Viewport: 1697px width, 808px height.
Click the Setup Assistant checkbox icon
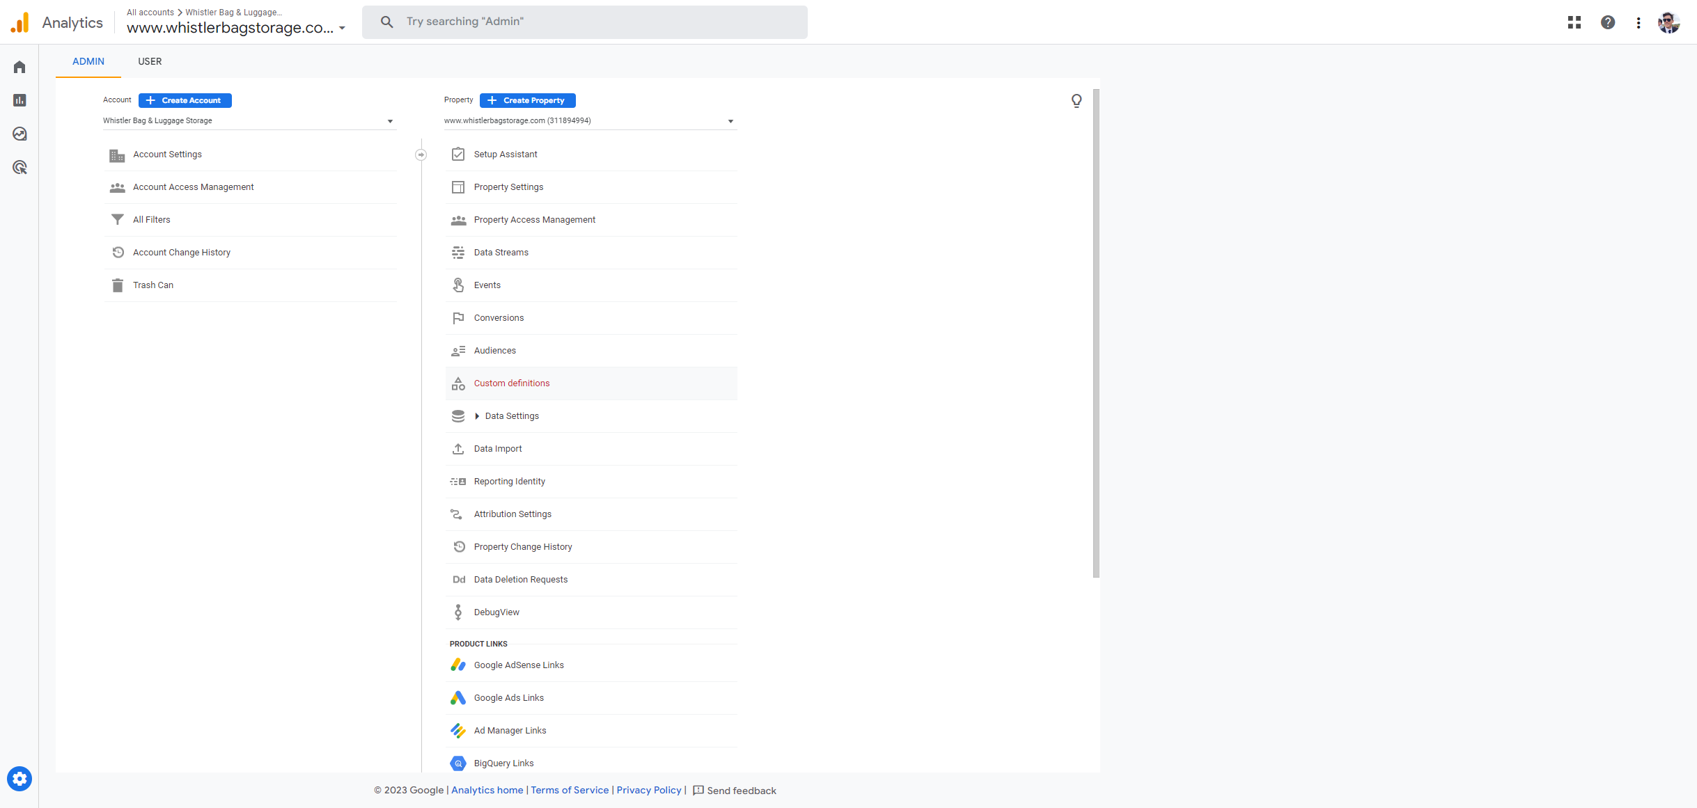pyautogui.click(x=458, y=155)
